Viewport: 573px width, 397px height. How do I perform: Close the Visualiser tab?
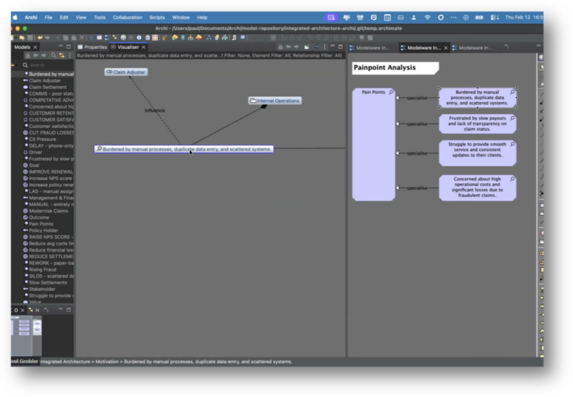pyautogui.click(x=143, y=47)
